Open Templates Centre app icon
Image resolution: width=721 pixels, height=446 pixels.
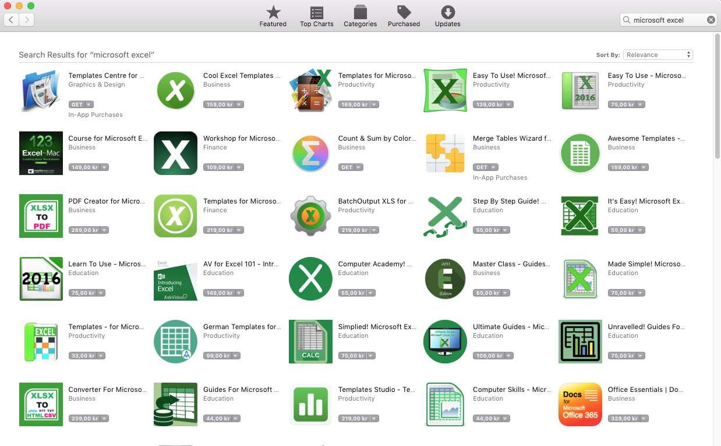(x=41, y=91)
